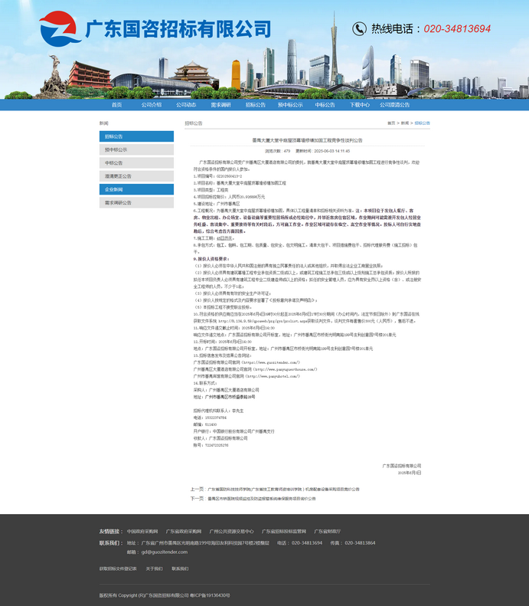This screenshot has width=529, height=606.
Task: Click the 招标公告 breadcrumb link
Action: (x=422, y=123)
